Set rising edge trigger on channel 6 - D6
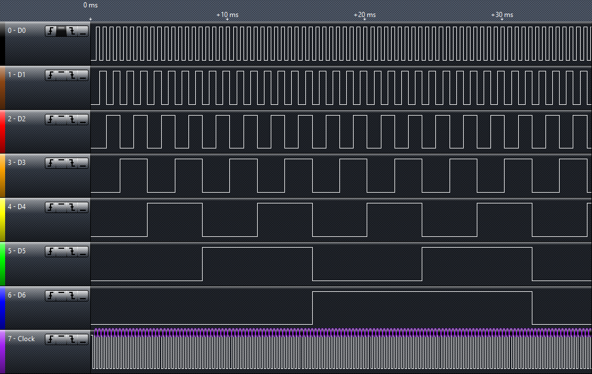Screen dimensions: 592x374 click(x=51, y=296)
